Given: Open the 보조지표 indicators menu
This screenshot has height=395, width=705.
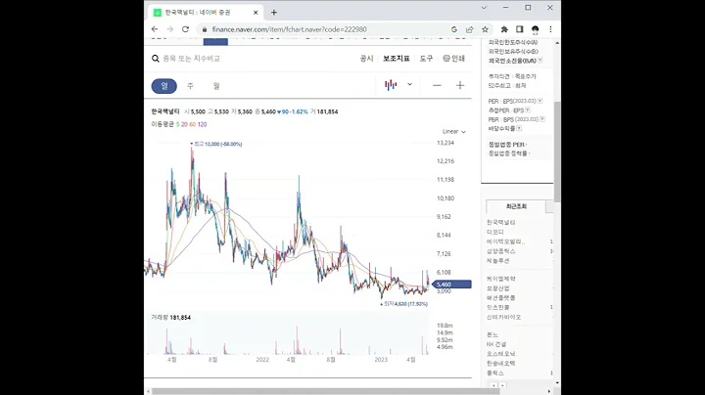Looking at the screenshot, I should [397, 59].
